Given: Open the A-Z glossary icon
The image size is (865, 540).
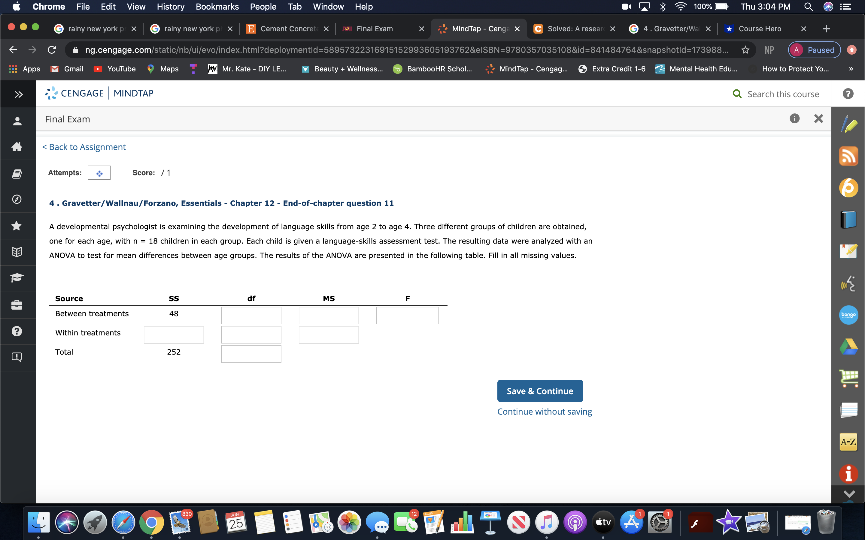Looking at the screenshot, I should coord(848,442).
